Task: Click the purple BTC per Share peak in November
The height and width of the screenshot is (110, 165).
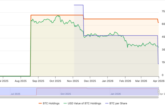Action: 79,5
